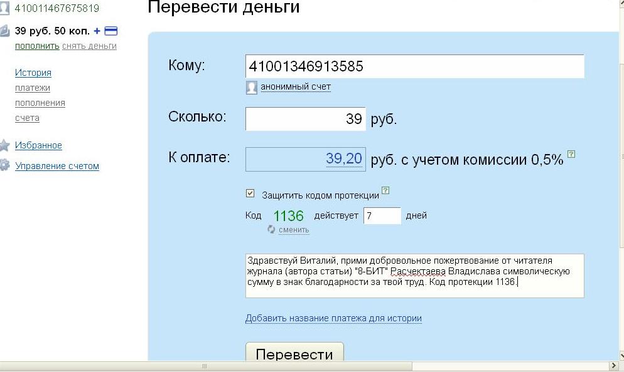Click the days validity field with 7

382,215
